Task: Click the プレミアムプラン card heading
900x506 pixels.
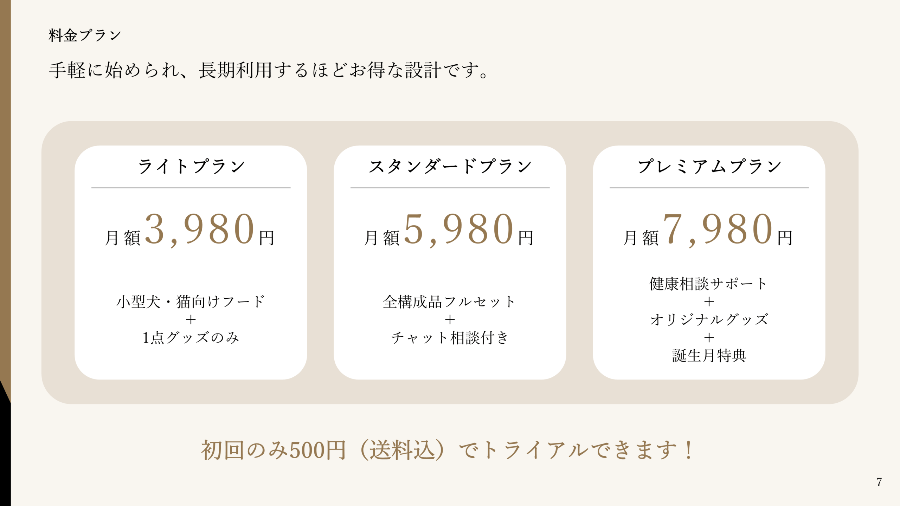Action: (x=709, y=166)
